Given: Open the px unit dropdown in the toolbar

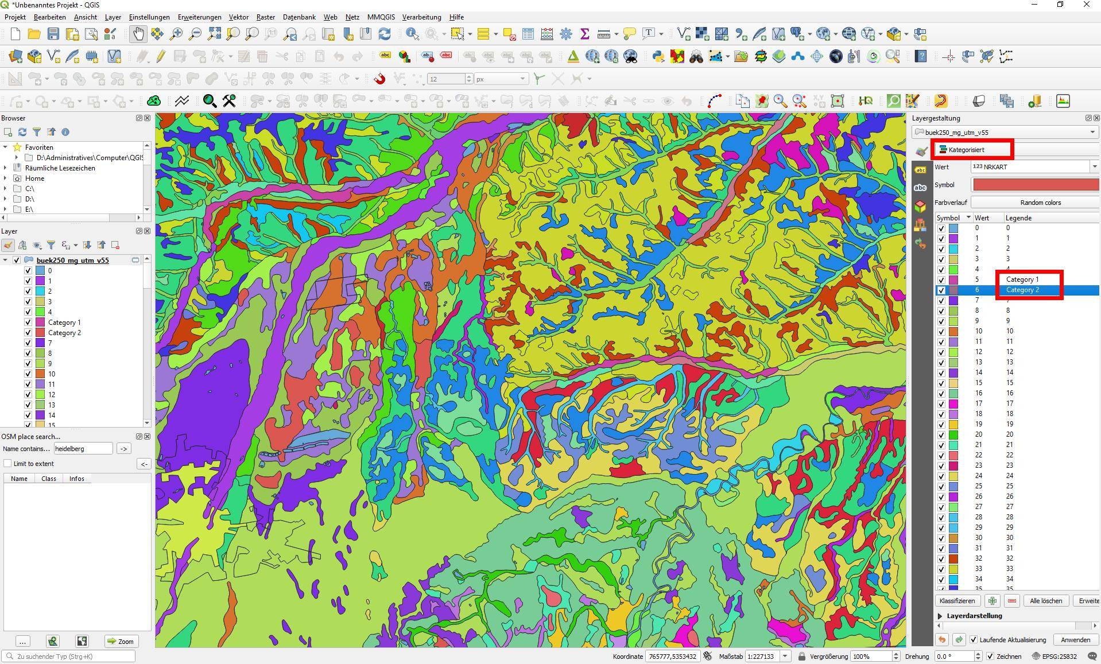Looking at the screenshot, I should click(501, 79).
